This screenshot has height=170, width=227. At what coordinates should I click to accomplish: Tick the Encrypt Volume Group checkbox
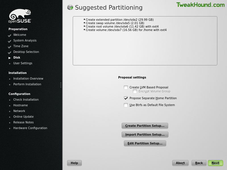click(135, 92)
